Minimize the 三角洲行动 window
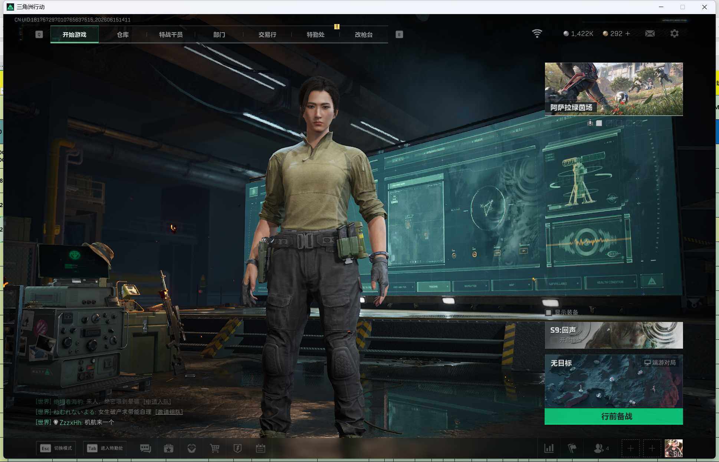 tap(661, 7)
